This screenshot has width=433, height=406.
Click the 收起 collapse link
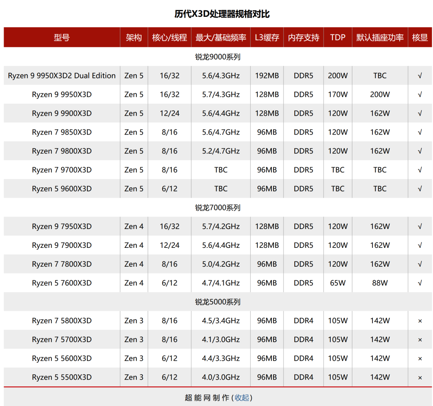242,398
